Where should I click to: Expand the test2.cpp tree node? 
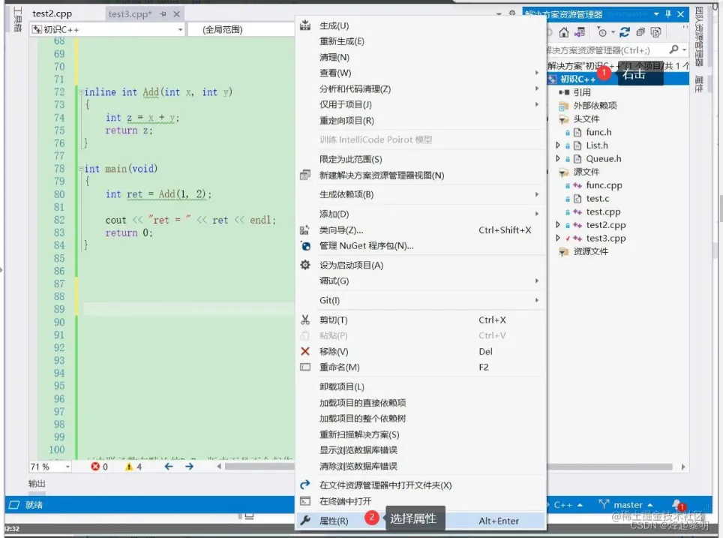(x=558, y=224)
